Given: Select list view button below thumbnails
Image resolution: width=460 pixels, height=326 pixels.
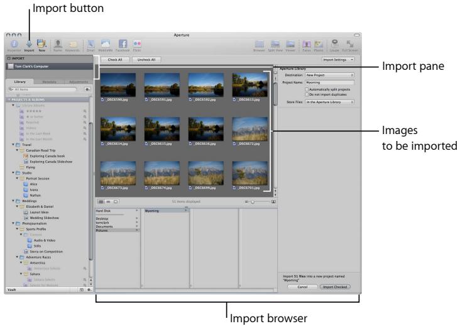Looking at the screenshot, I should (x=108, y=202).
